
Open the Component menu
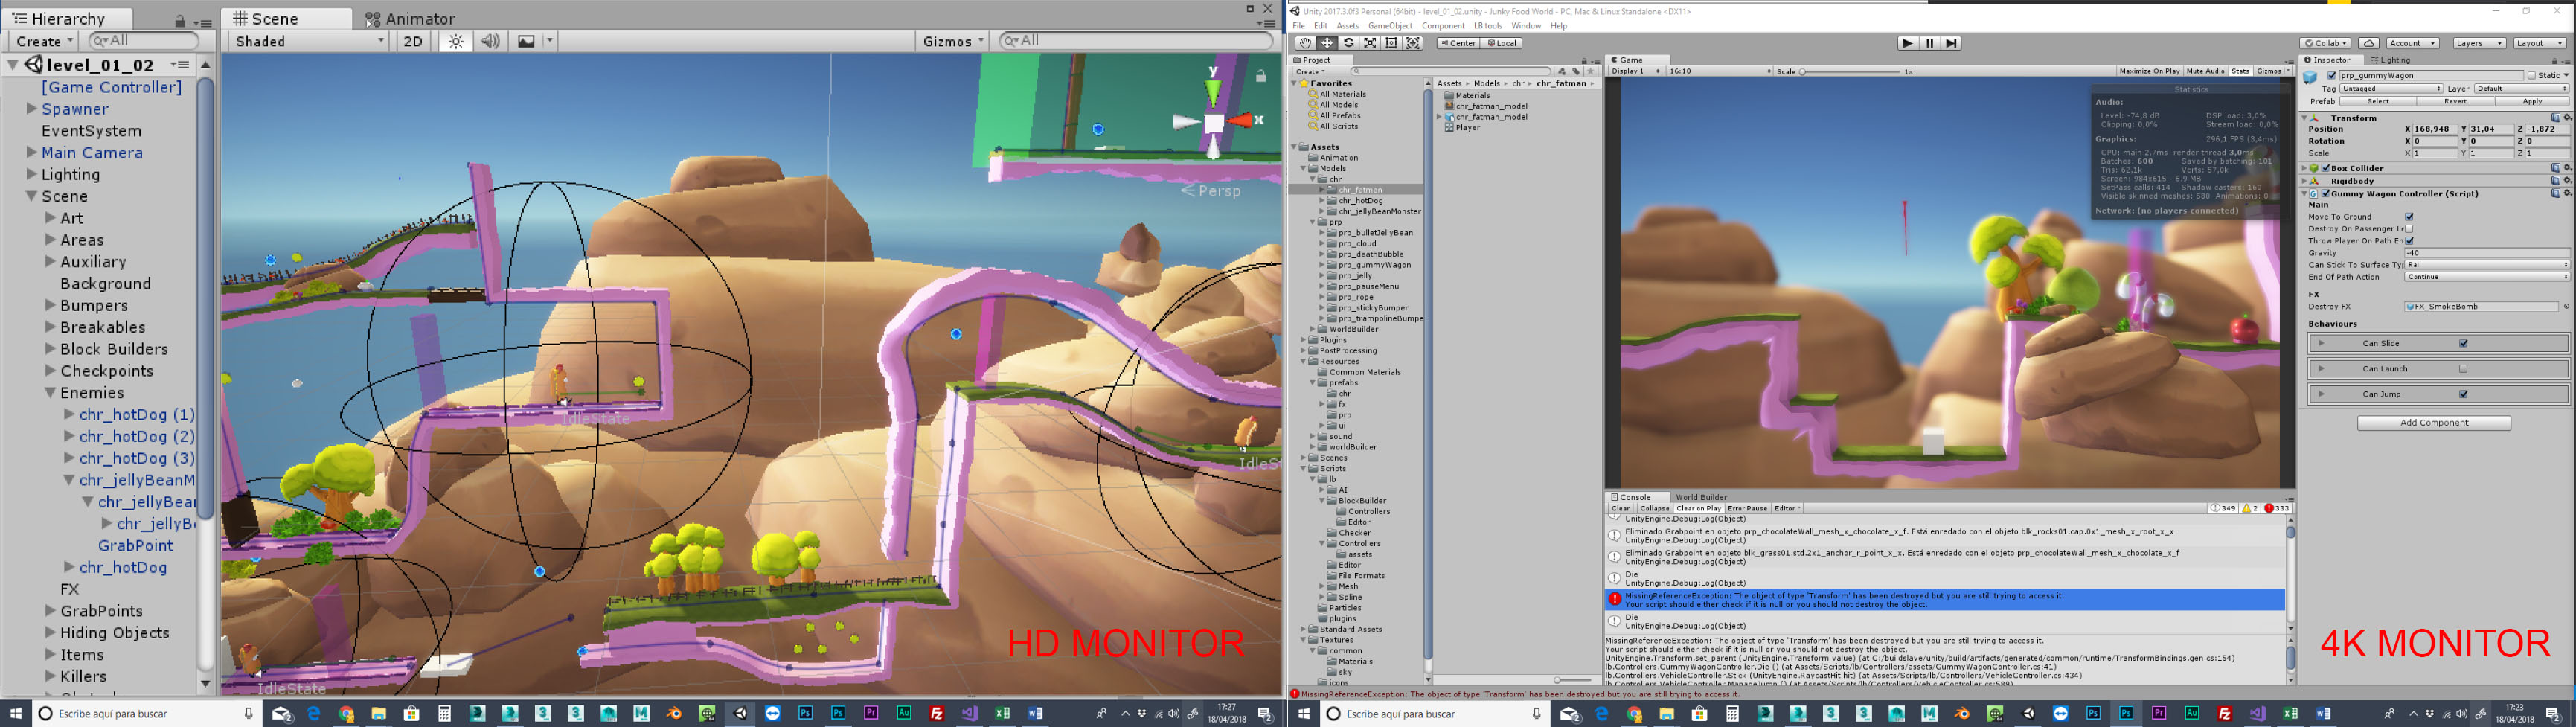pos(1443,26)
